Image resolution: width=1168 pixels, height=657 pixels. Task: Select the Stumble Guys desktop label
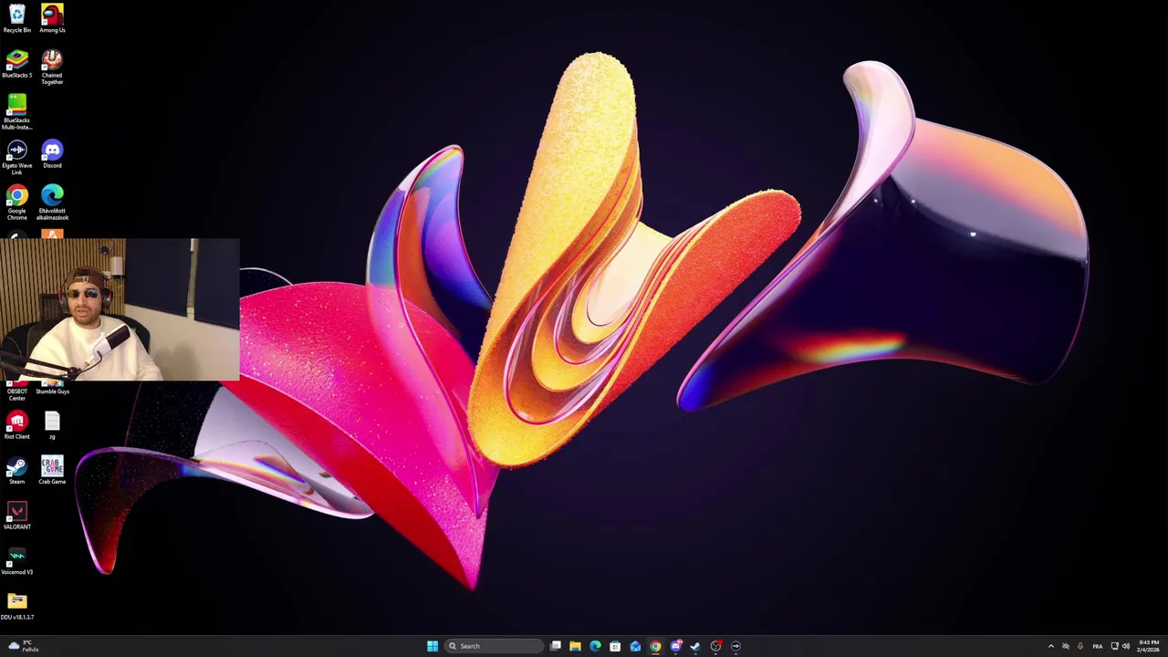52,391
